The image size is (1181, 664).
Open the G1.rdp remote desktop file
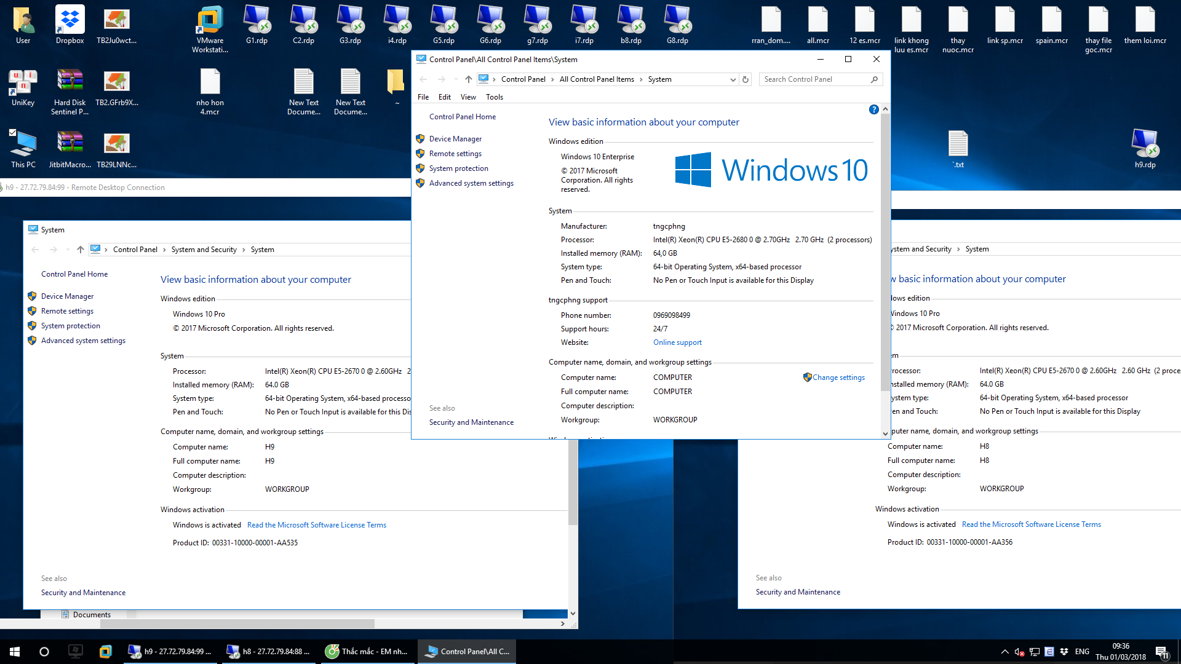(256, 25)
